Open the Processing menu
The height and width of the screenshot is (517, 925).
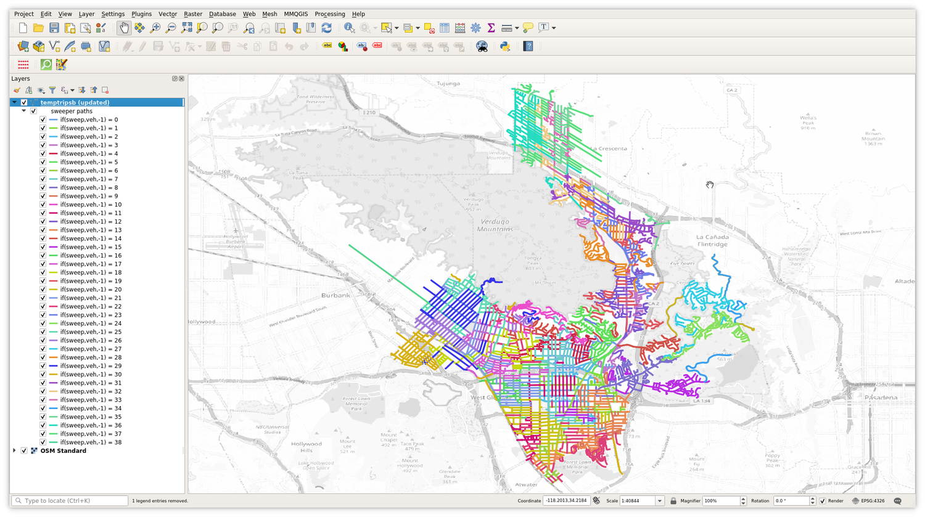coord(329,14)
